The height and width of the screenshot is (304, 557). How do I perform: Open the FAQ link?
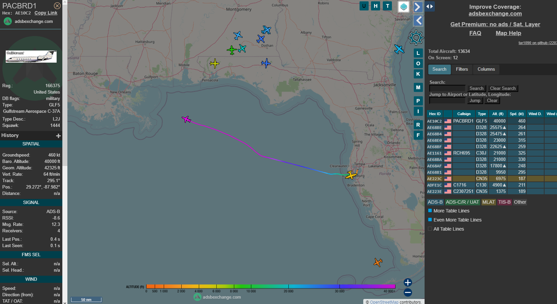point(475,33)
